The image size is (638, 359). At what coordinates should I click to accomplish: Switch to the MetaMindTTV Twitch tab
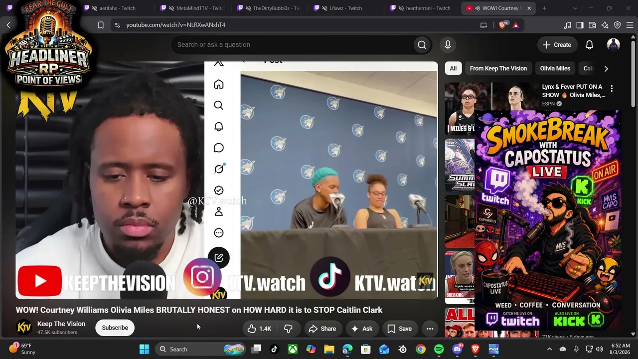coord(194,8)
